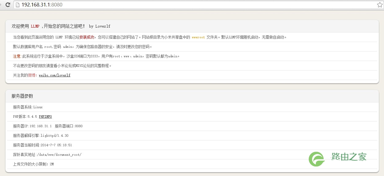Image resolution: width=384 pixels, height=176 pixels.
Task: Select the red '微博' label
Action: 32,75
